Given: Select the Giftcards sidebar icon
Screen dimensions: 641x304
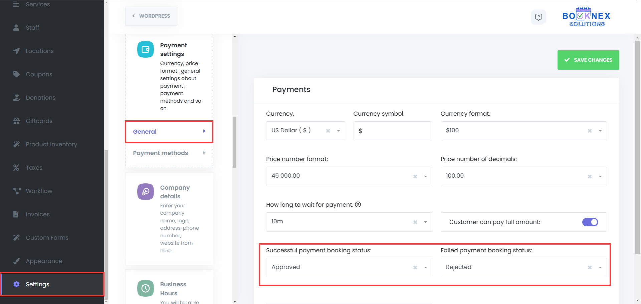Looking at the screenshot, I should 16,121.
